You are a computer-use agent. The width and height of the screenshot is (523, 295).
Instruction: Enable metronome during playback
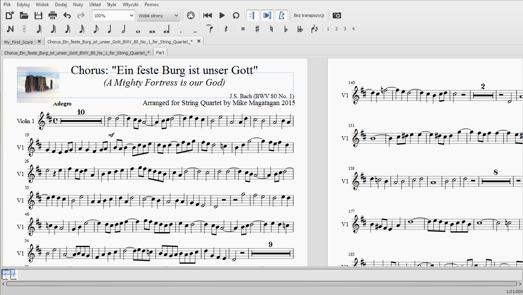point(281,15)
